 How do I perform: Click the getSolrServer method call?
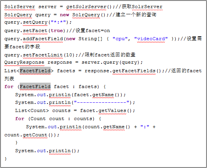tap(86, 7)
